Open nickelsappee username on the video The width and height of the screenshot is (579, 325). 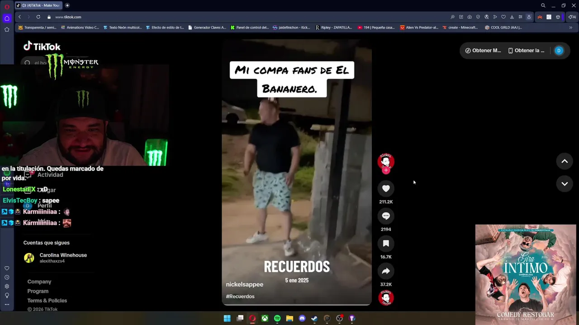pos(245,284)
